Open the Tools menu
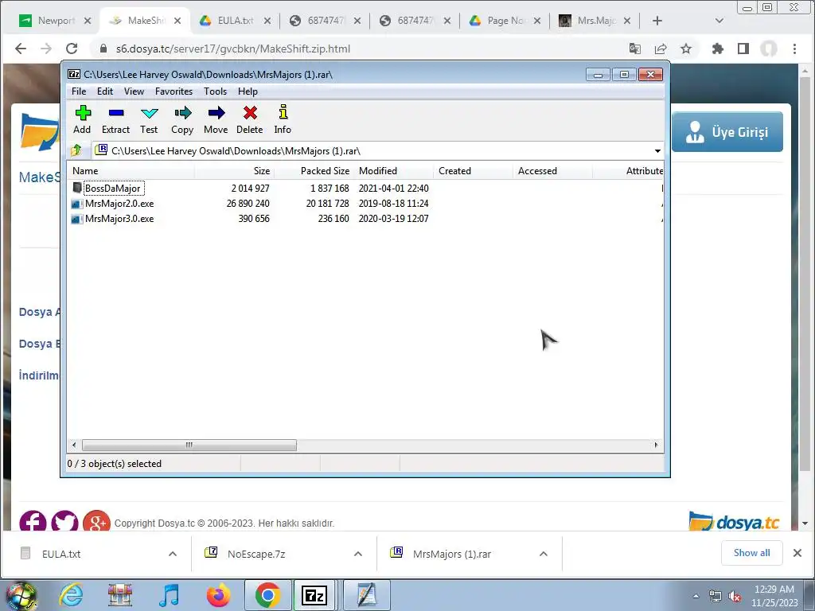 point(215,91)
